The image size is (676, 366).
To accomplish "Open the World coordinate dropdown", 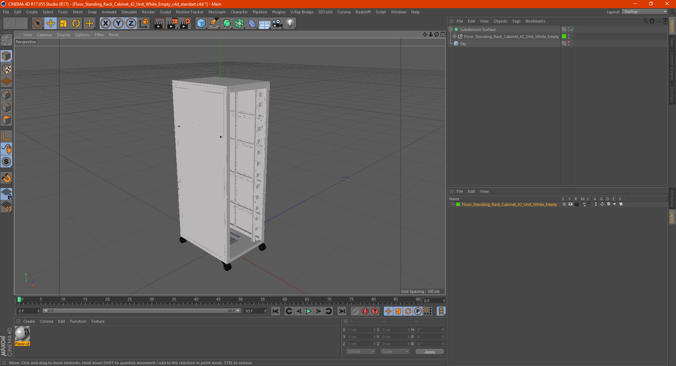I will [x=361, y=352].
